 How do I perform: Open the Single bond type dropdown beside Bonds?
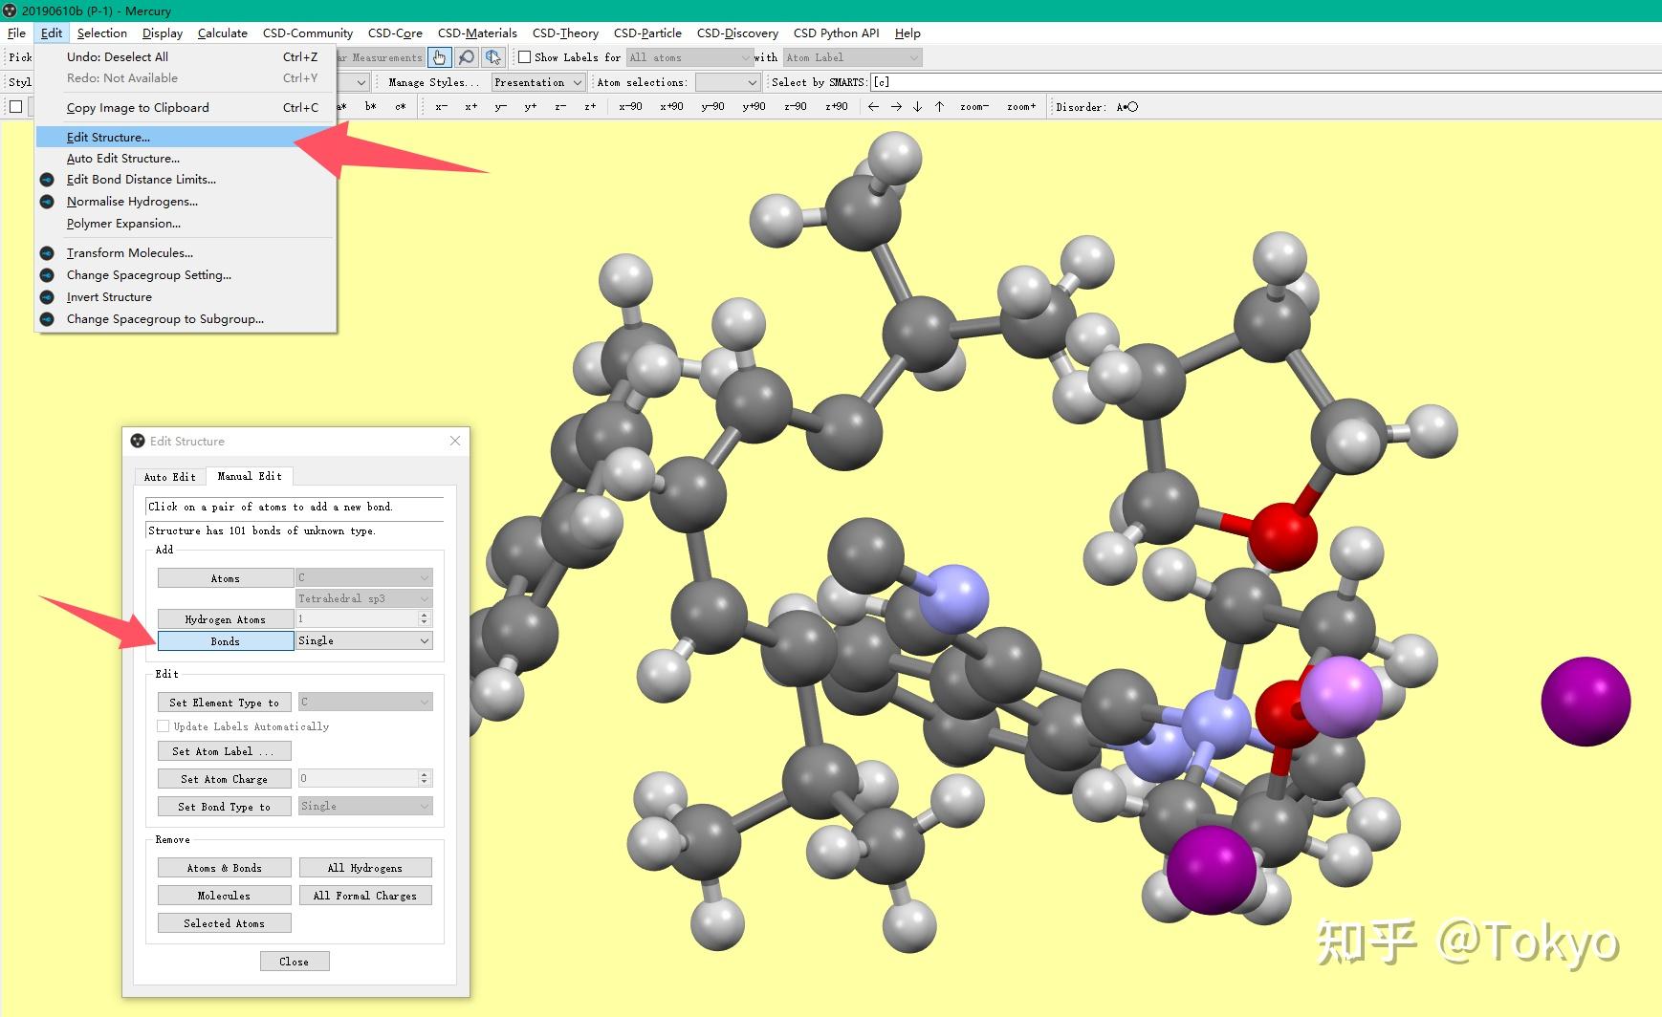[363, 640]
